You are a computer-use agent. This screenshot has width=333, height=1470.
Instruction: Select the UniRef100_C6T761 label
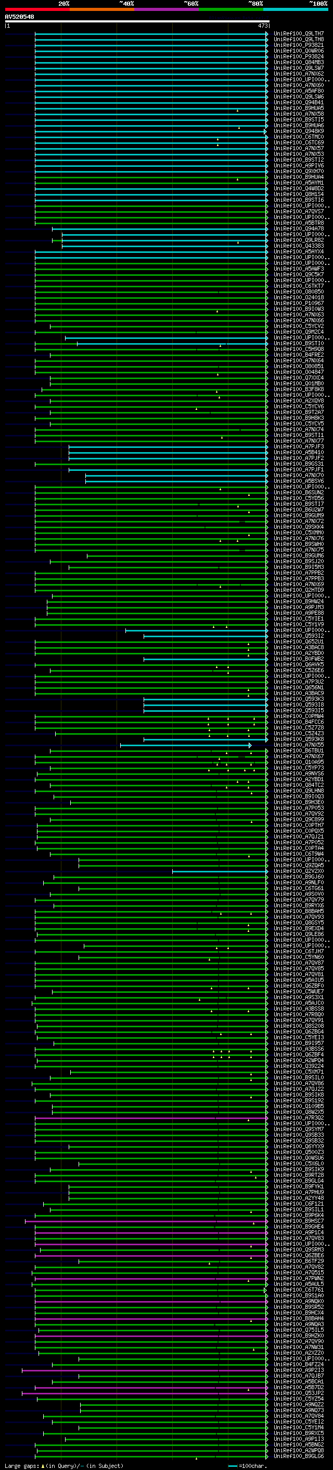click(298, 1290)
